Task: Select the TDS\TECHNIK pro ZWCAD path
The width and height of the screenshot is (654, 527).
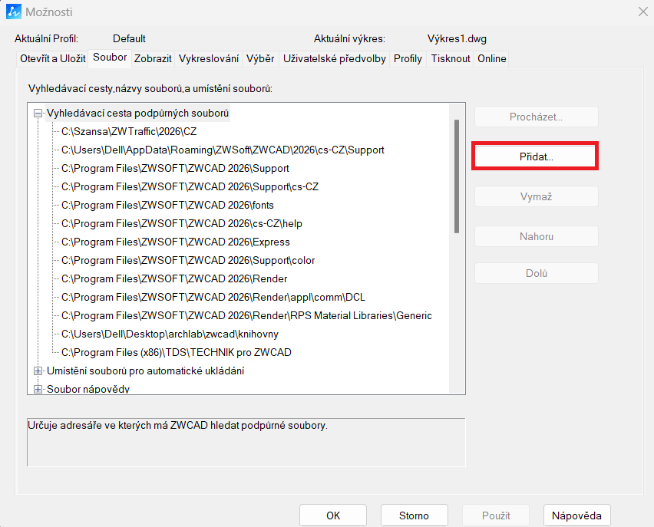Action: click(x=177, y=352)
